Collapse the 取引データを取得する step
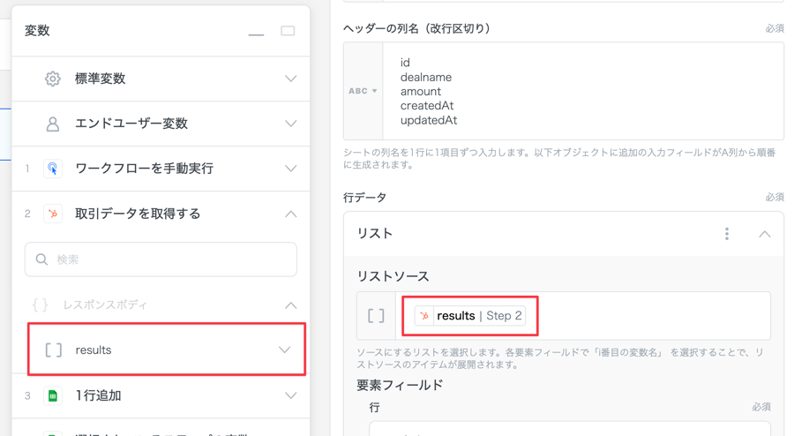This screenshot has height=436, width=794. point(290,214)
